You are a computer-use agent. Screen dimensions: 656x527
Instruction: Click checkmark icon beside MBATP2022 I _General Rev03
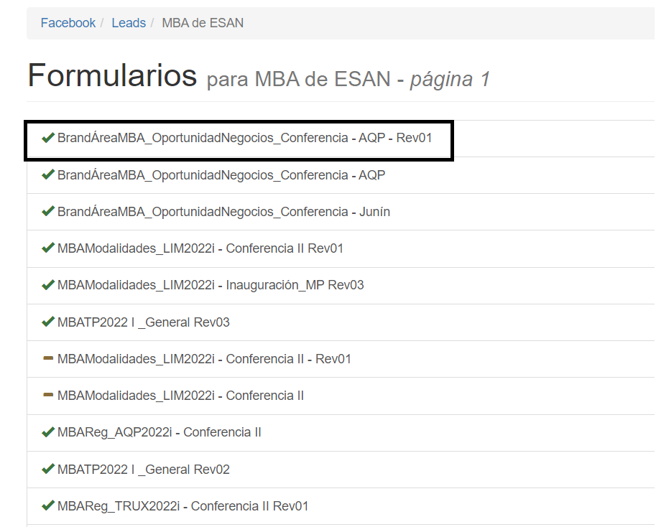click(x=48, y=322)
